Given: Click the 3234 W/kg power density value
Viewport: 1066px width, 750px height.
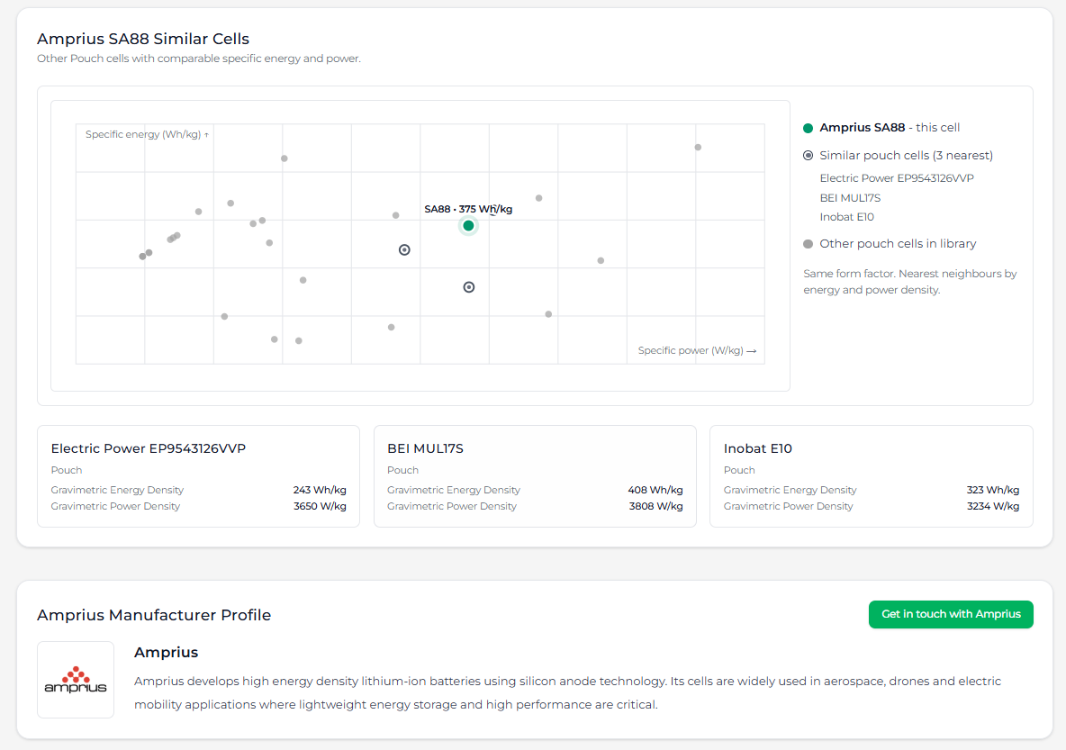Looking at the screenshot, I should (992, 506).
